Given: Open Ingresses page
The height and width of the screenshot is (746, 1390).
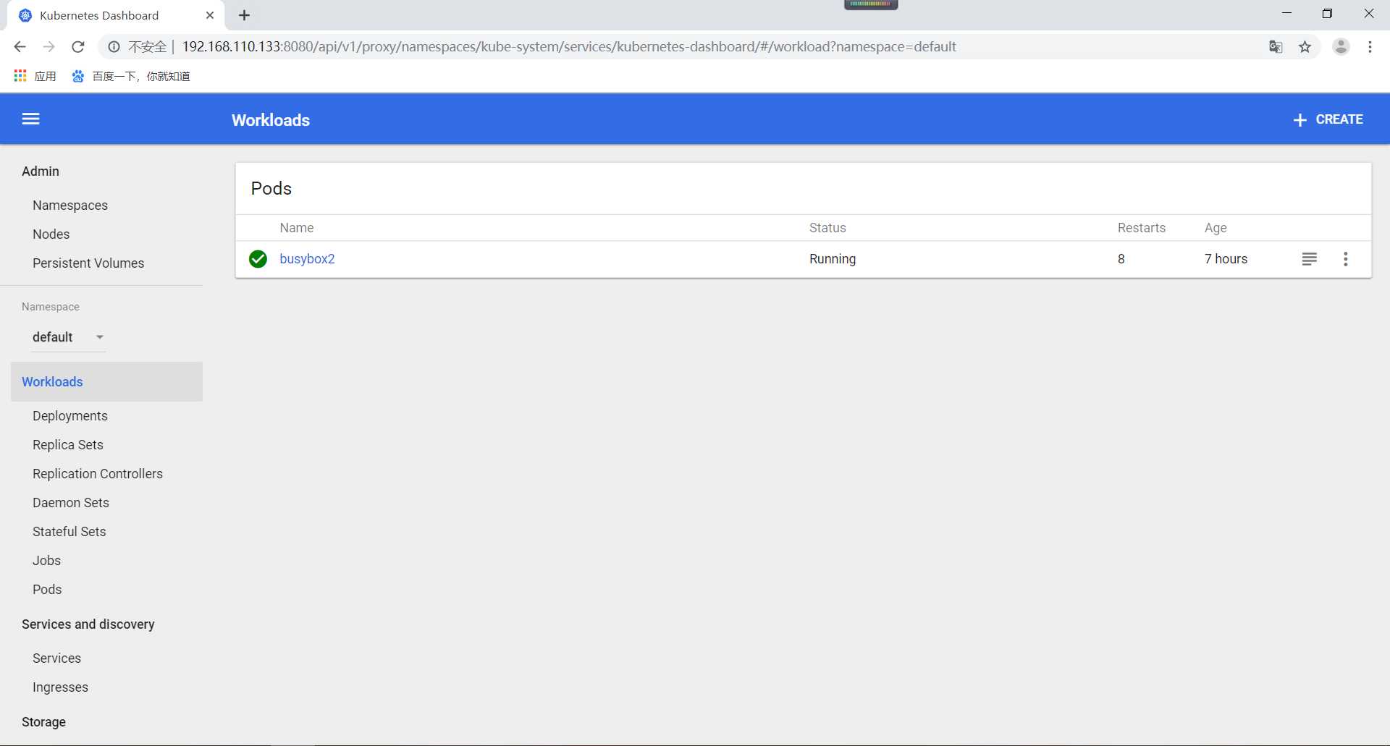Looking at the screenshot, I should [x=60, y=687].
